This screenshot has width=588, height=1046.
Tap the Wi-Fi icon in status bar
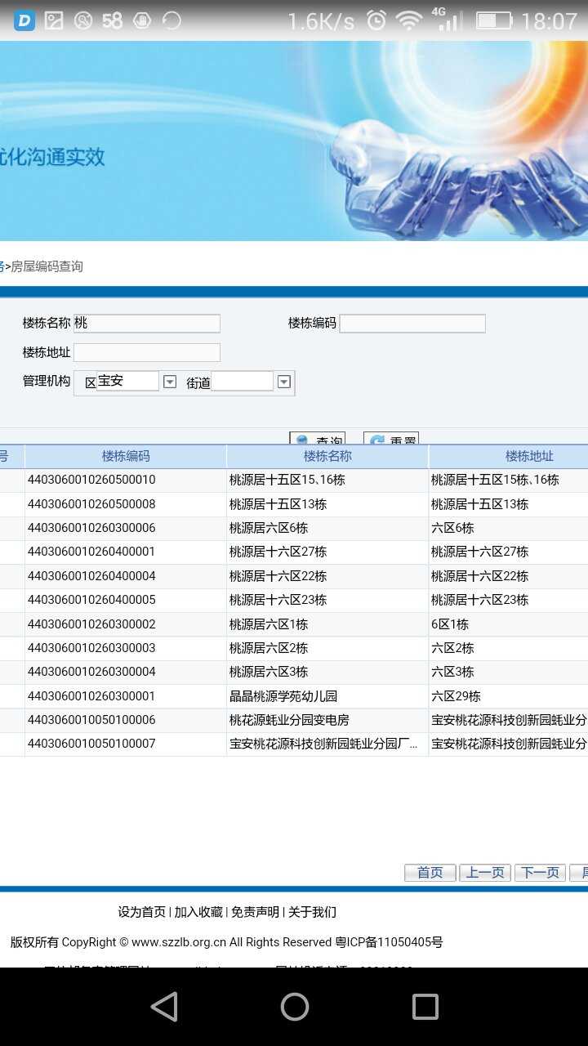tap(408, 20)
